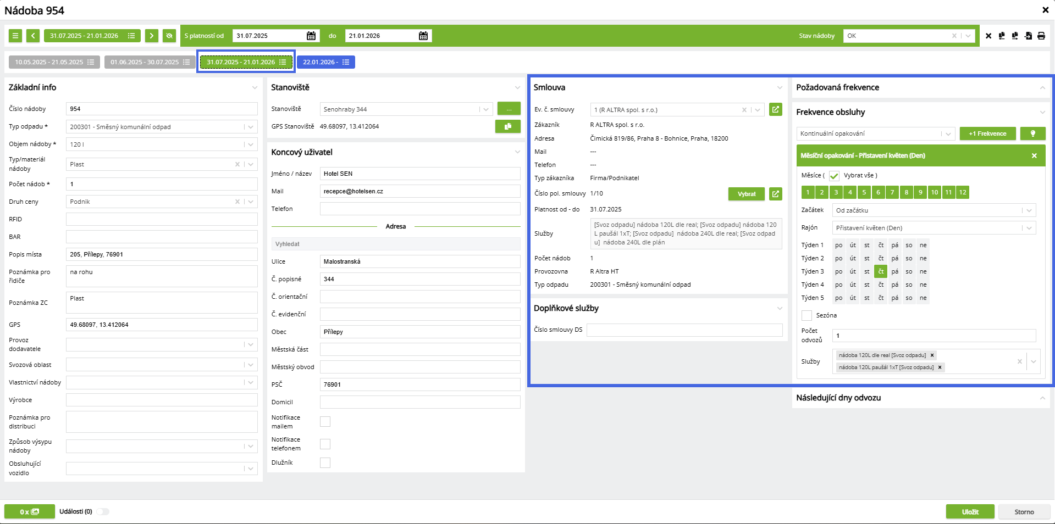Clear the Typ/materiál nádoby value Plast
The height and width of the screenshot is (524, 1055).
(237, 164)
